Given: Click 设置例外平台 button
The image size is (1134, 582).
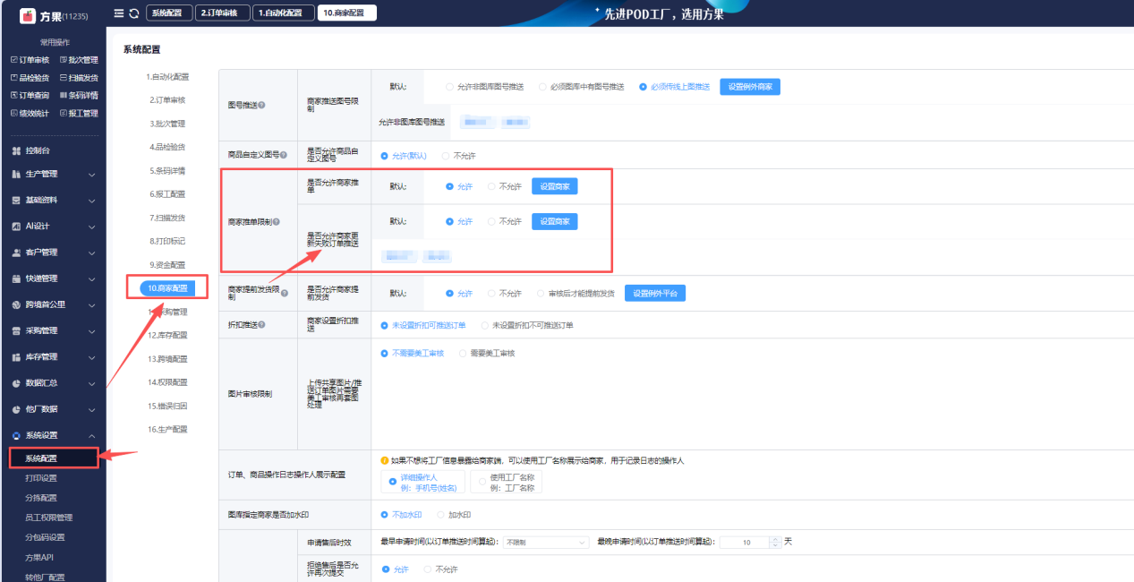Looking at the screenshot, I should point(655,293).
